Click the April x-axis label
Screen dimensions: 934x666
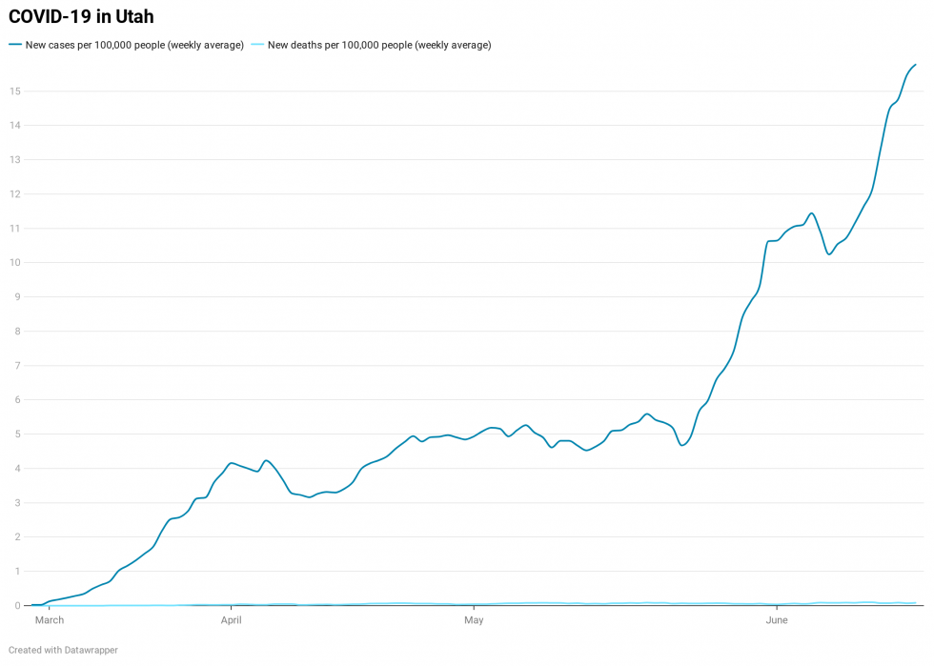tap(231, 621)
